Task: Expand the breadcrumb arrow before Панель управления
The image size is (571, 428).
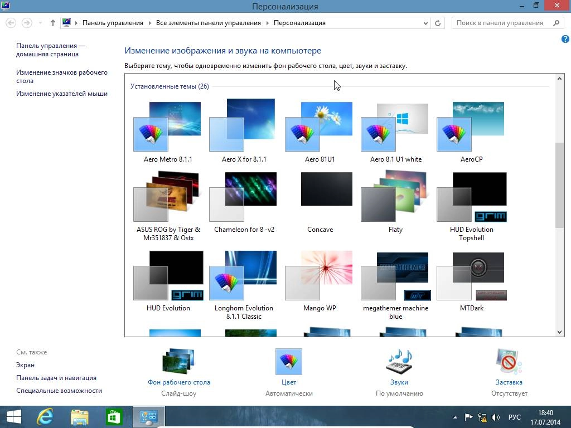Action: (76, 23)
